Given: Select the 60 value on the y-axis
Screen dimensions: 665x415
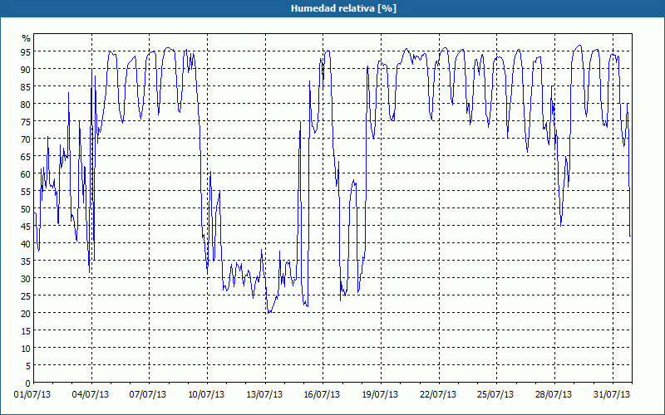Looking at the screenshot, I should coord(26,173).
